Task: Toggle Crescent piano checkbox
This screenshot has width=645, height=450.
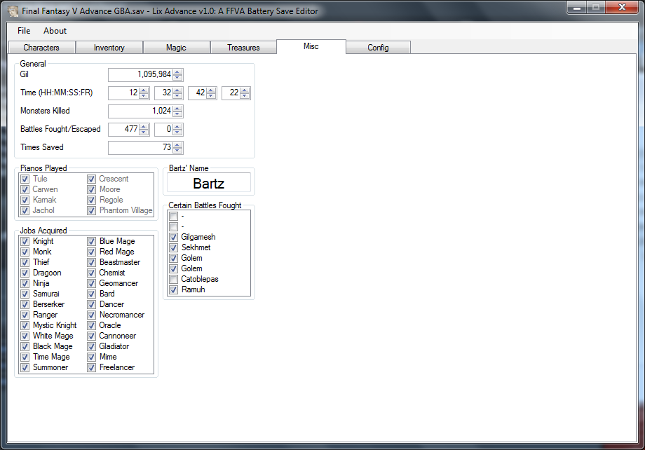Action: (x=91, y=179)
